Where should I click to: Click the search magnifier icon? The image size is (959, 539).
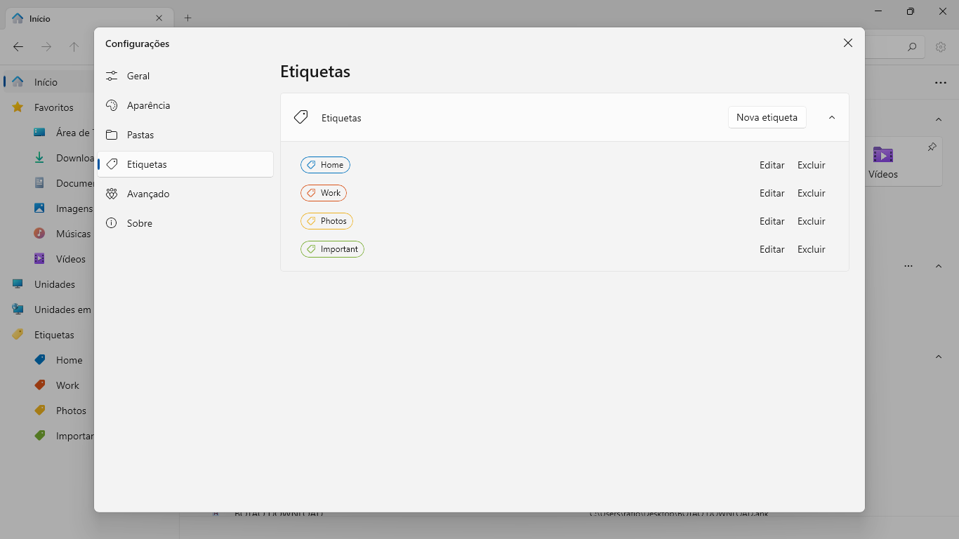coord(912,47)
